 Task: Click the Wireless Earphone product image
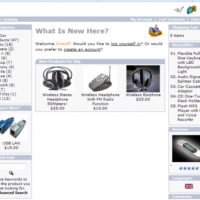(x=143, y=79)
